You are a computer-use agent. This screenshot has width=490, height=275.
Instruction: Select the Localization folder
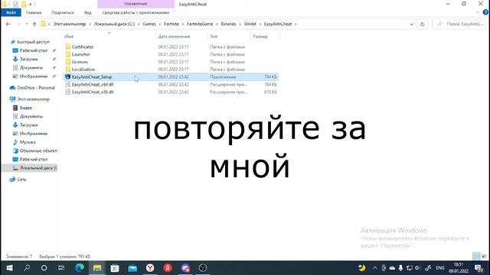83,70
